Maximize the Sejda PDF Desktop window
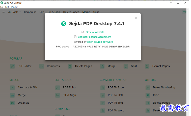Image resolution: width=191 pixels, height=116 pixels. click(178, 3)
